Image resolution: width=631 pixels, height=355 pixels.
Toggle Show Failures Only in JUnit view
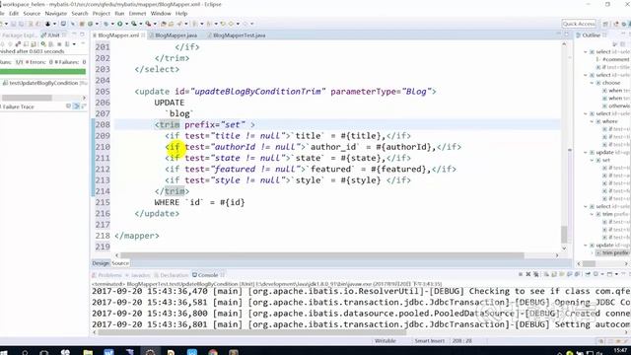(18, 44)
